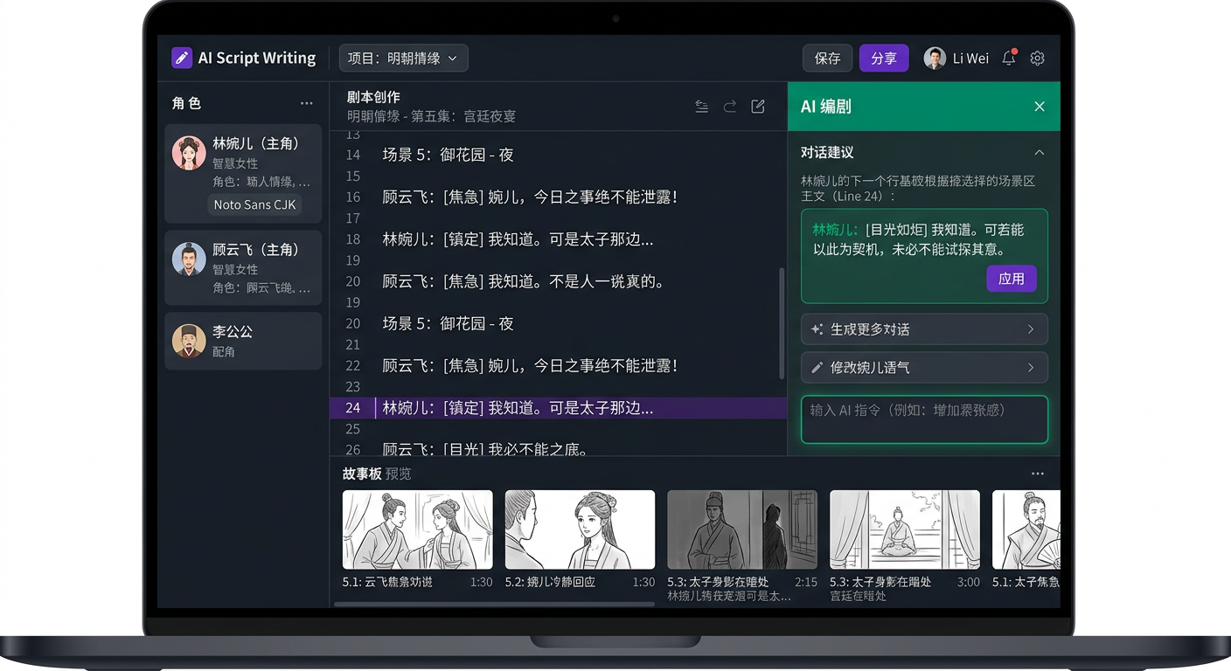The image size is (1231, 671).
Task: Open the 角色 panel more options menu
Action: coord(306,103)
